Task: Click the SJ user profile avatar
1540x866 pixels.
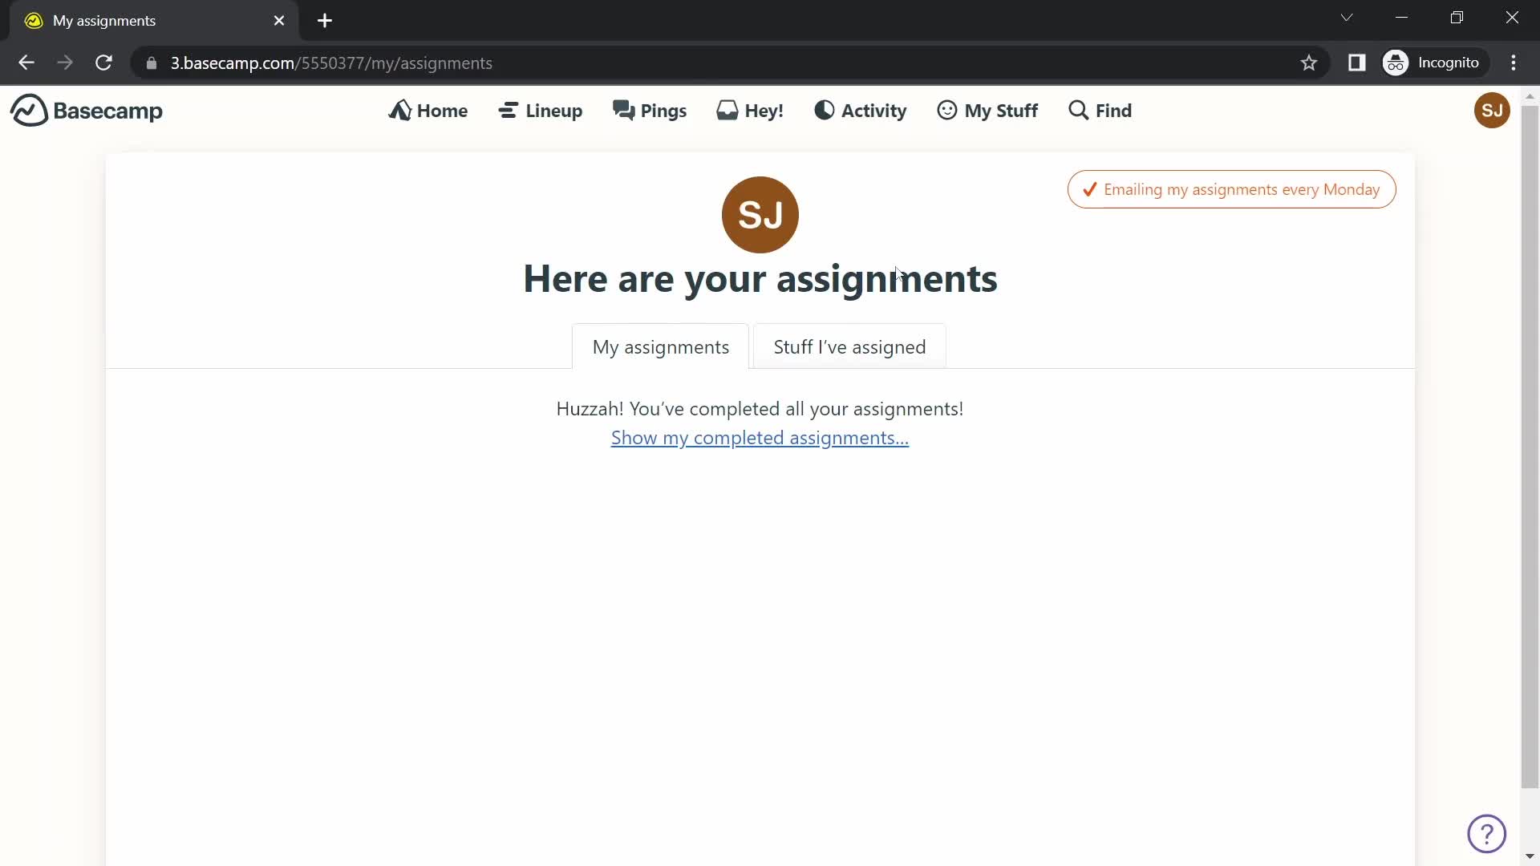Action: (1493, 110)
